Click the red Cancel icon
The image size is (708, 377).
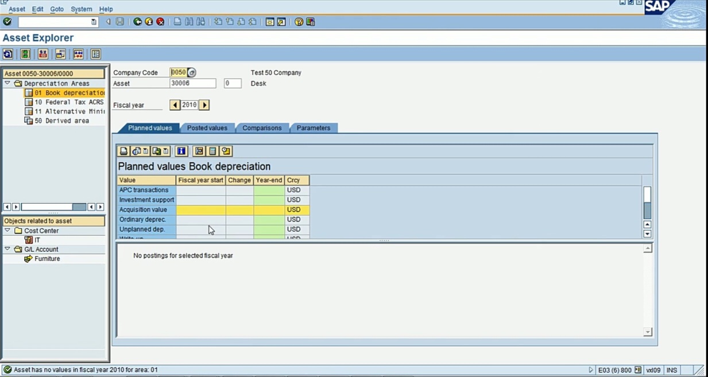pos(160,22)
